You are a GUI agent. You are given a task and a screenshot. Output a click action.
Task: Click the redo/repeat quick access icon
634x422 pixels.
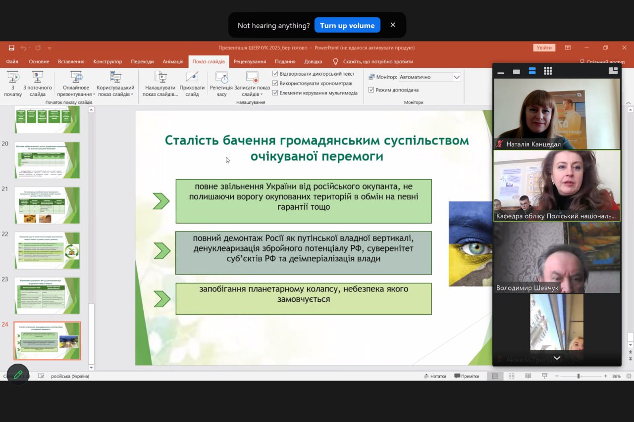coord(38,48)
